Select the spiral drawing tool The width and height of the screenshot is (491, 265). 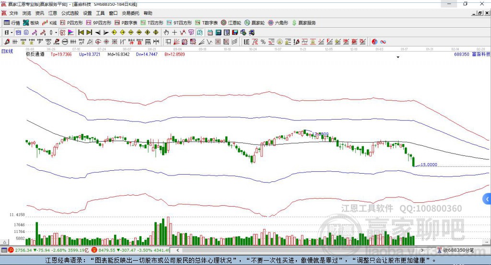pyautogui.click(x=48, y=42)
